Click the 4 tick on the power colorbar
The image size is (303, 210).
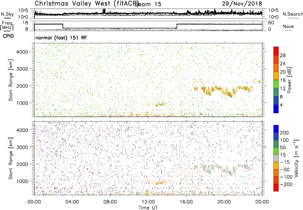point(281,105)
